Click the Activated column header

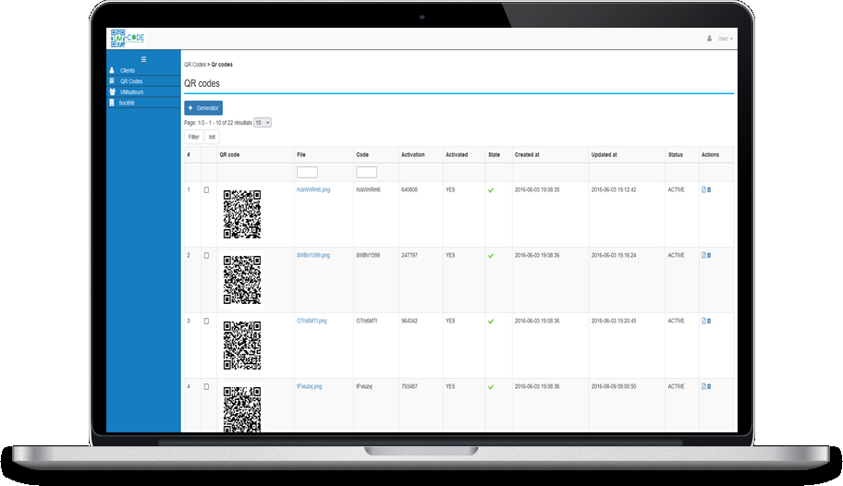point(457,155)
